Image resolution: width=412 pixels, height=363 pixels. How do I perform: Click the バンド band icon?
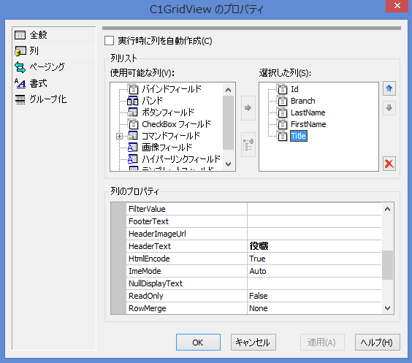(133, 101)
